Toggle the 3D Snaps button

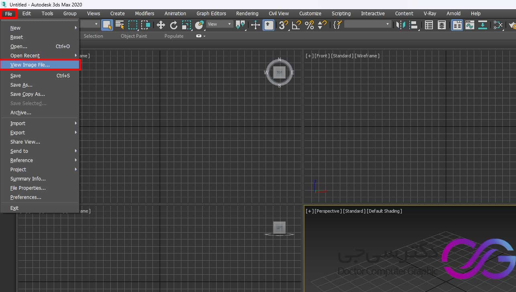(284, 25)
